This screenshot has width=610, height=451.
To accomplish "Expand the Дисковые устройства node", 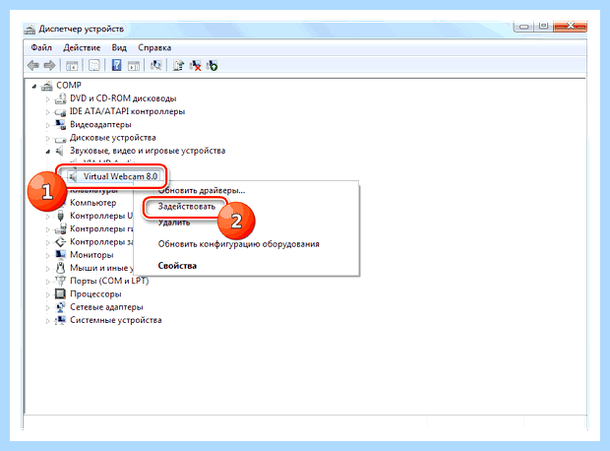I will pyautogui.click(x=48, y=138).
